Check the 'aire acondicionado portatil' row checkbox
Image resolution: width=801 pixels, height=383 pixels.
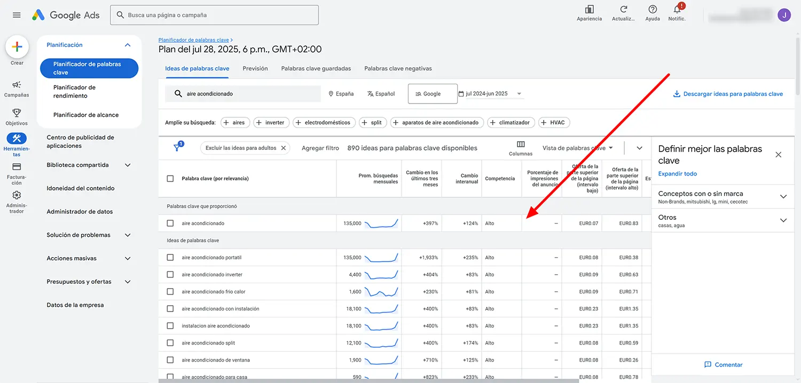tap(170, 258)
